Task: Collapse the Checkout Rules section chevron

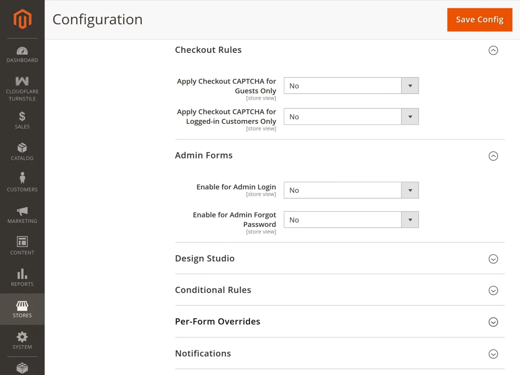Action: pos(493,50)
